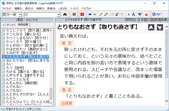
Task: Select entry とりこになる【虜になる】
Action: pyautogui.click(x=26, y=34)
